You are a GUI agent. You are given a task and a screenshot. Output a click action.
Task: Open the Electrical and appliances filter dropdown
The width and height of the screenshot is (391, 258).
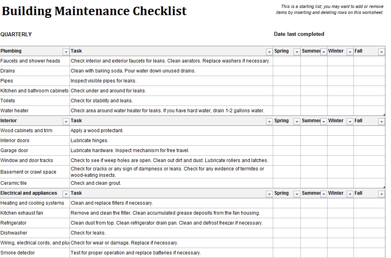(x=66, y=193)
